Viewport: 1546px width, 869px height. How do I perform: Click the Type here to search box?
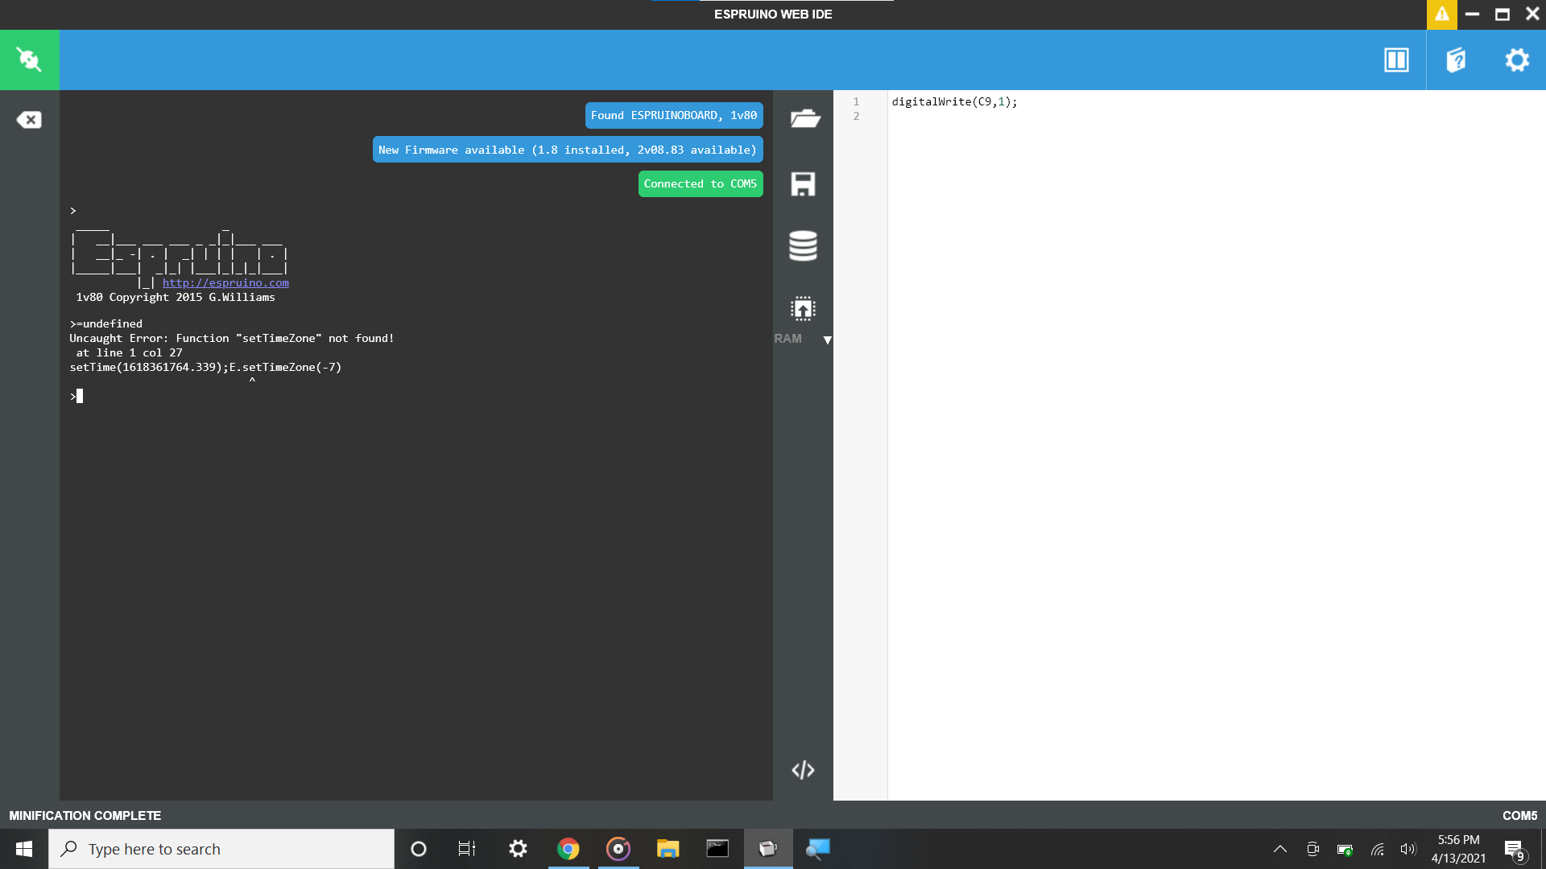point(221,849)
